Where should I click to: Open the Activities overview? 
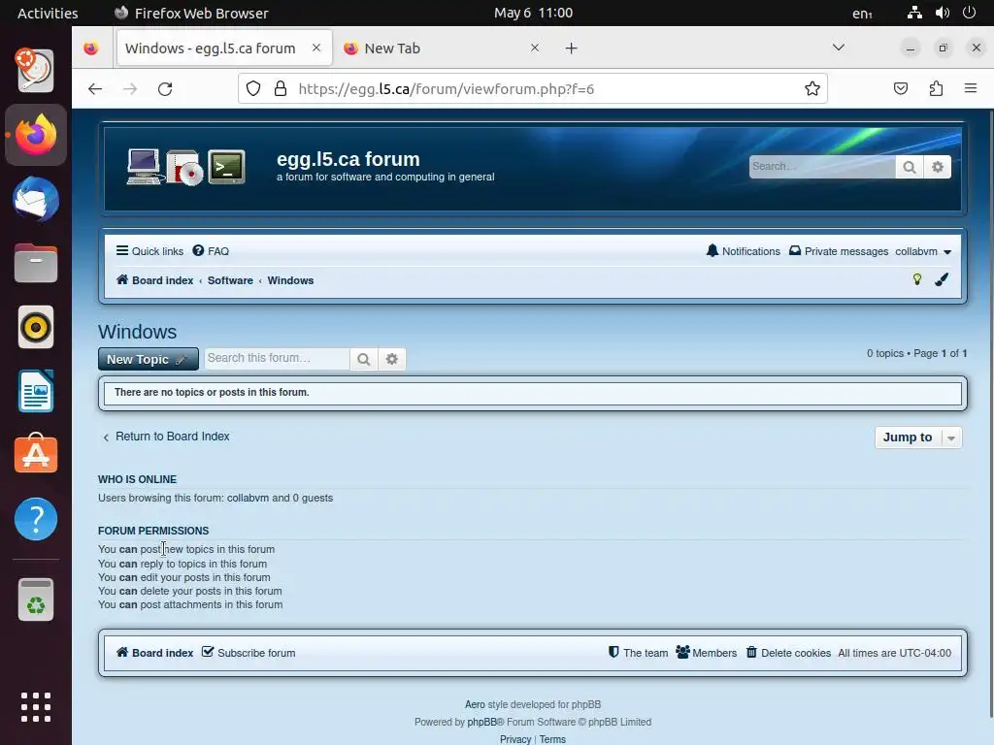[x=48, y=13]
